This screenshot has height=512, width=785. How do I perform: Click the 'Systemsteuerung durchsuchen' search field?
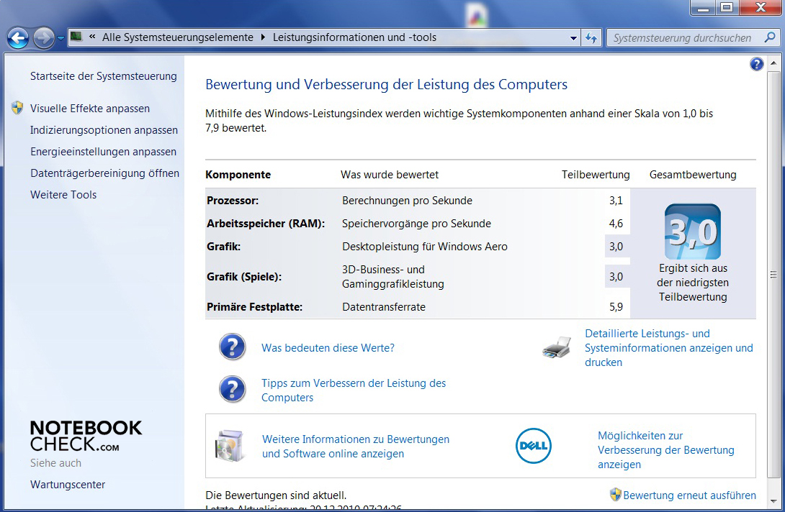682,38
